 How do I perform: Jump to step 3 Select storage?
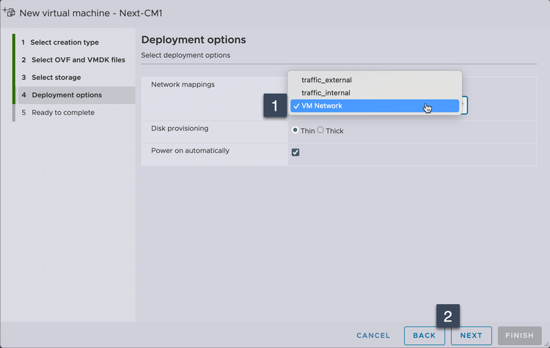pos(56,78)
